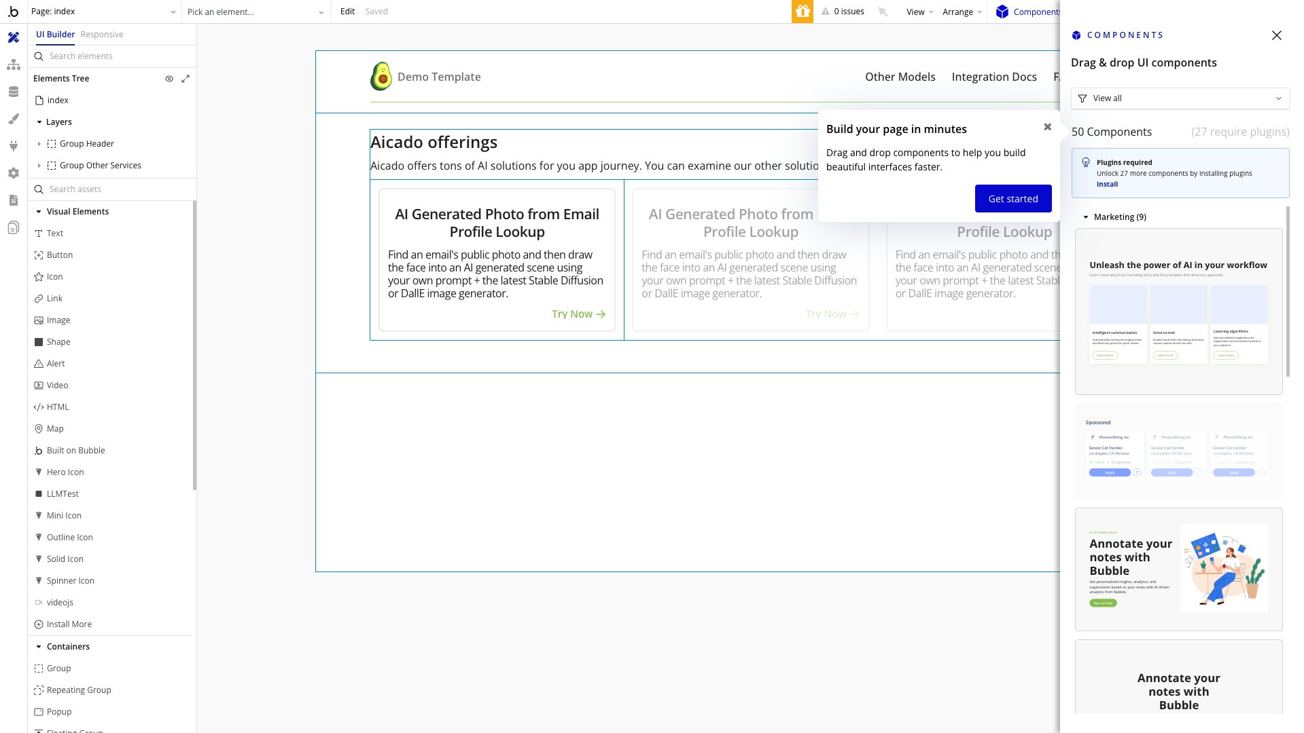
Task: Switch to the Responsive tab
Action: pos(101,34)
